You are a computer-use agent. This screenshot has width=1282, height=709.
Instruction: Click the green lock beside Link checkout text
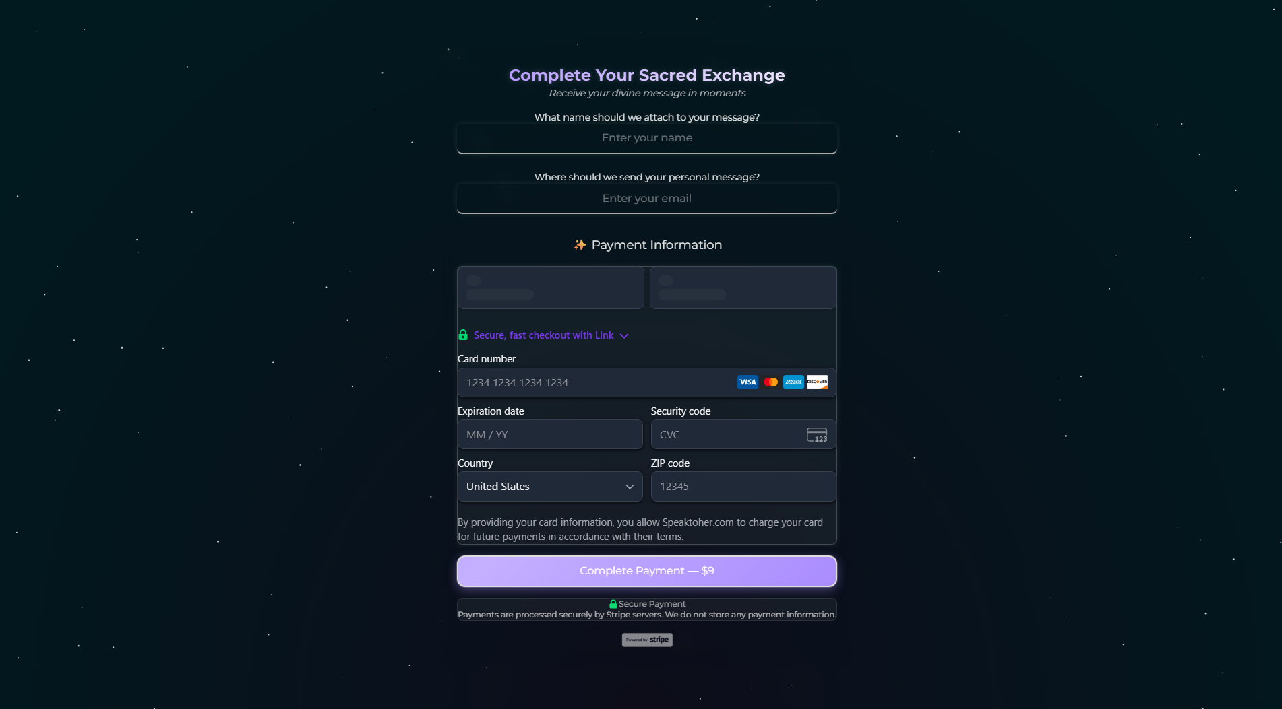tap(463, 335)
